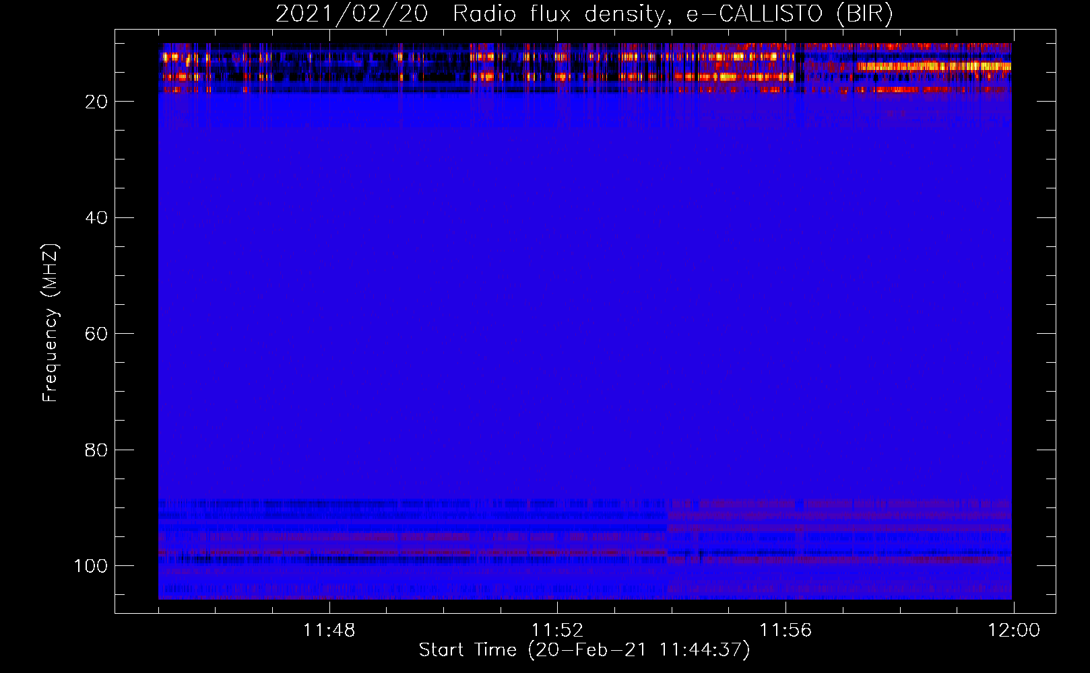The image size is (1090, 673).
Task: Click the 40 frequency tick label
Action: pos(96,218)
